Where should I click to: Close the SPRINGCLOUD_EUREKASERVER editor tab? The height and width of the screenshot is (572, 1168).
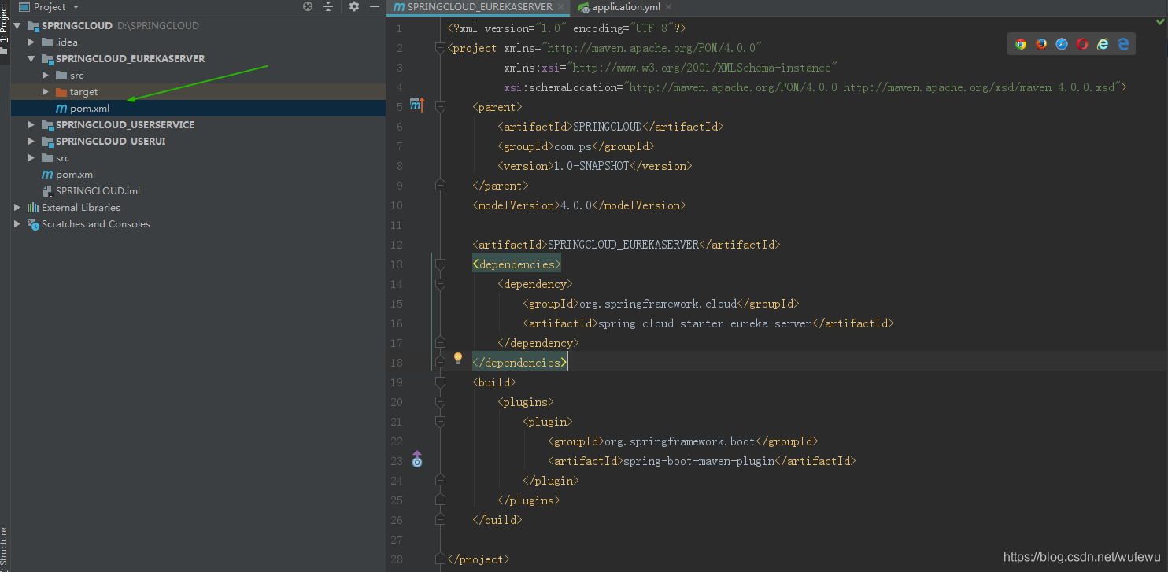[x=561, y=7]
